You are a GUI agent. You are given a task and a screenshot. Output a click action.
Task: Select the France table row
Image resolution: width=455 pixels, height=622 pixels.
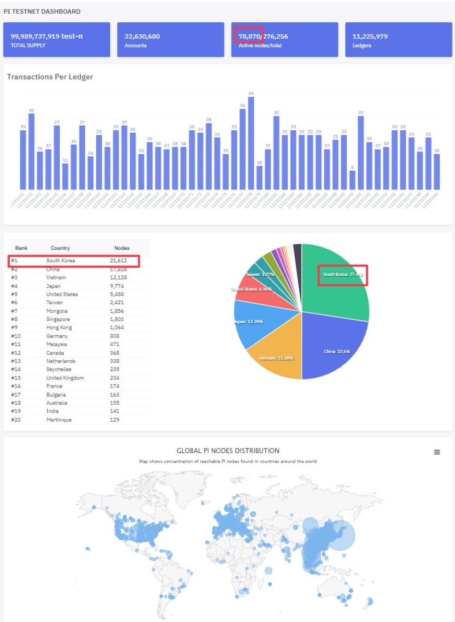click(79, 386)
